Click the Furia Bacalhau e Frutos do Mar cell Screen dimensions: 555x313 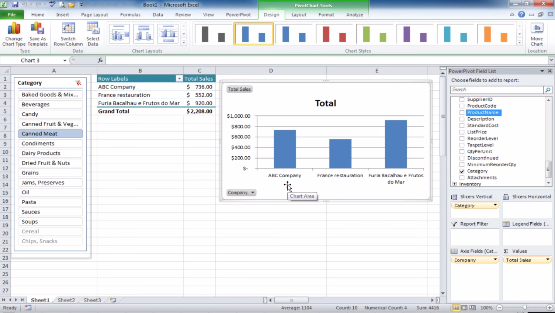[140, 103]
